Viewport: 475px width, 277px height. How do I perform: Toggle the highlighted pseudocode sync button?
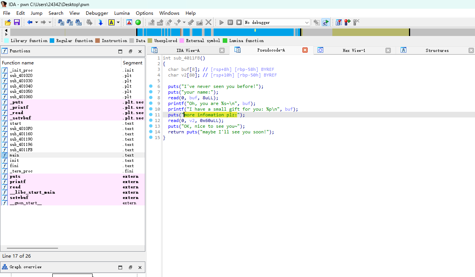(326, 22)
